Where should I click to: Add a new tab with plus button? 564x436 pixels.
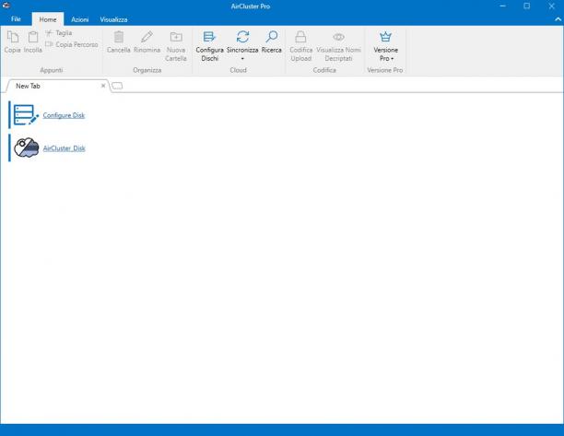117,86
